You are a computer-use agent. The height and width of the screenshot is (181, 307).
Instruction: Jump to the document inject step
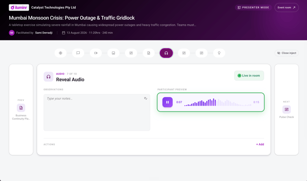(x=148, y=53)
